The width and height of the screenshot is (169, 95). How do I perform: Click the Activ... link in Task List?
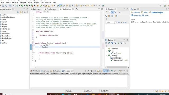[x=125, y=22]
